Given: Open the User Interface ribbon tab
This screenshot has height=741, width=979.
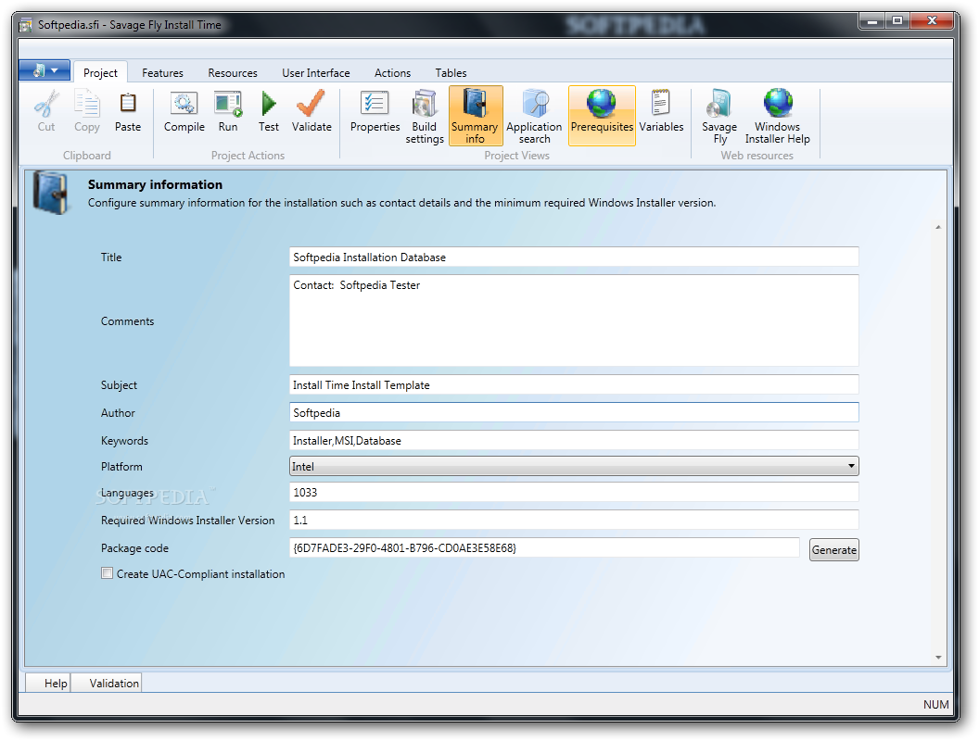Looking at the screenshot, I should click(316, 73).
